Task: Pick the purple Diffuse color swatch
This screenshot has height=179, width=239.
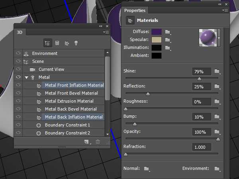Action: point(157,32)
